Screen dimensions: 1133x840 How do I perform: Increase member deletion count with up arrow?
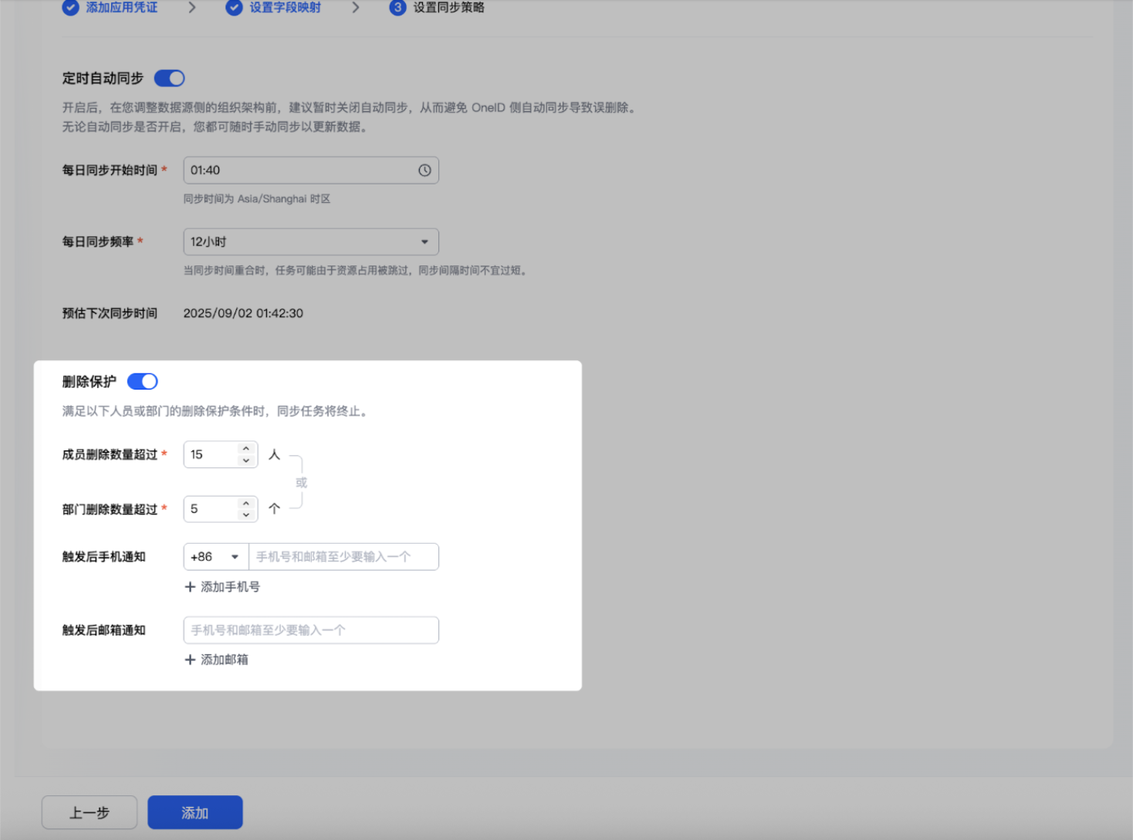[245, 448]
